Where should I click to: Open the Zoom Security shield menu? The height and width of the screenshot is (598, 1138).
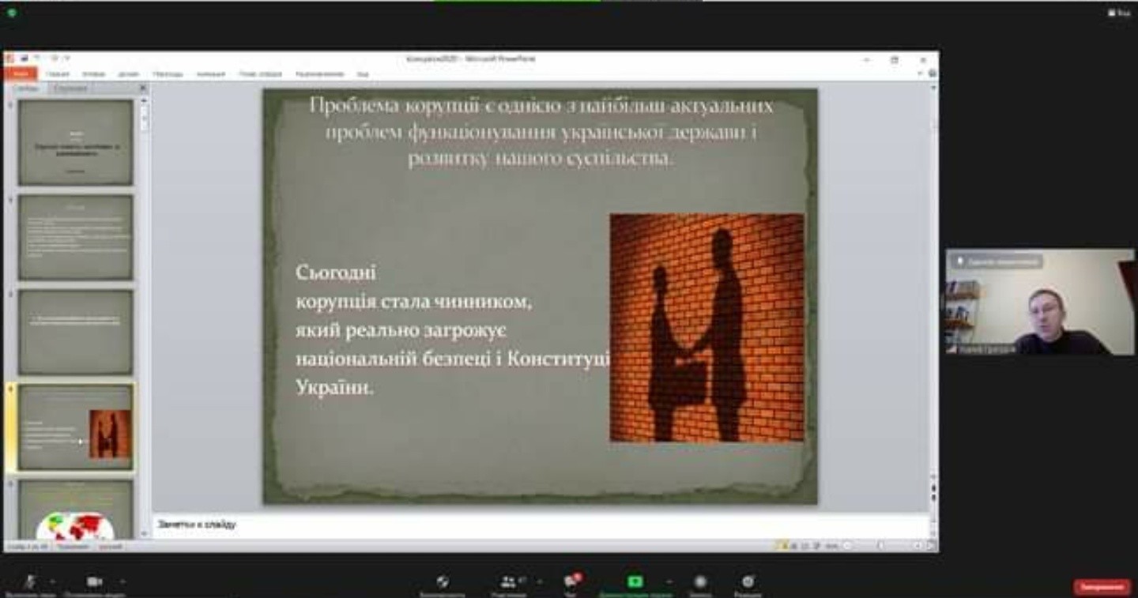point(443,584)
